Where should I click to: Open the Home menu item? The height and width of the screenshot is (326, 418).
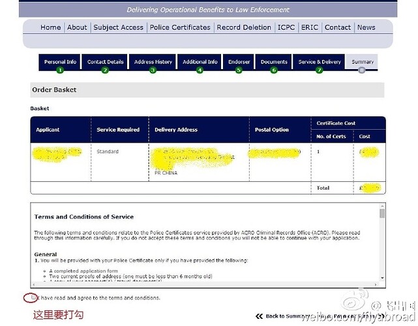(50, 27)
